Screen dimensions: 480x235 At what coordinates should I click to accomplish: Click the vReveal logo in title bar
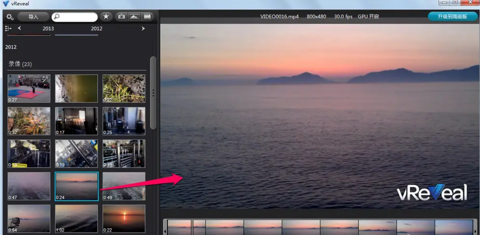6,3
